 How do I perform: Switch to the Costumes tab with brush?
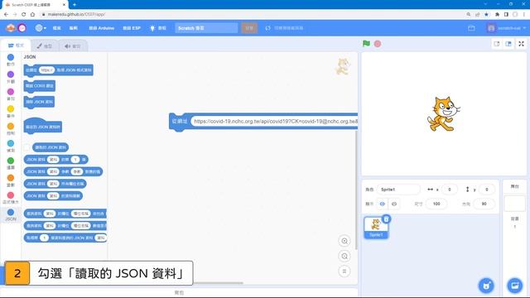pyautogui.click(x=45, y=46)
